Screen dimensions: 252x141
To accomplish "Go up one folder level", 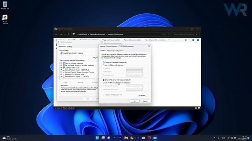I will point(69,34).
